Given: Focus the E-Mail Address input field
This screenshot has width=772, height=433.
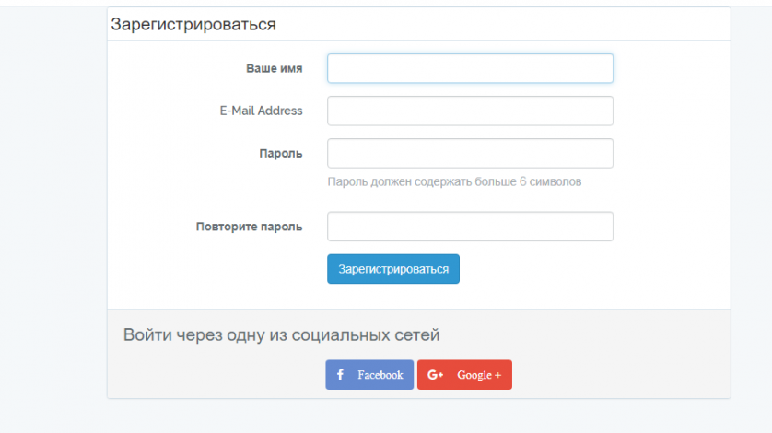Looking at the screenshot, I should [x=470, y=111].
